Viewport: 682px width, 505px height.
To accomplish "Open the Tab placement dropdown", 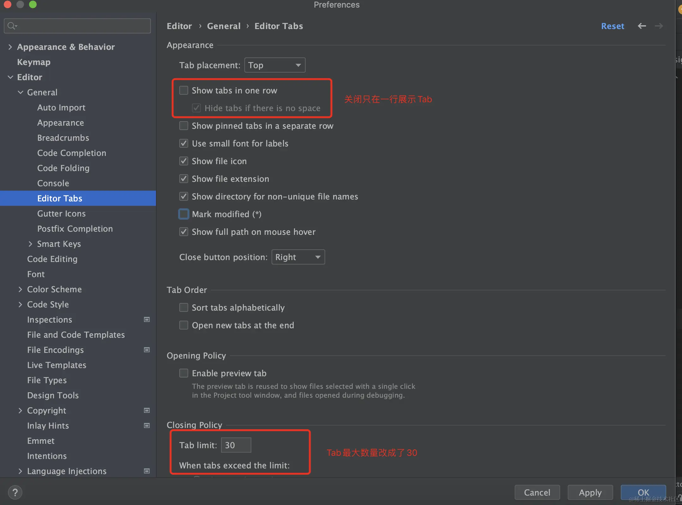I will click(x=275, y=65).
